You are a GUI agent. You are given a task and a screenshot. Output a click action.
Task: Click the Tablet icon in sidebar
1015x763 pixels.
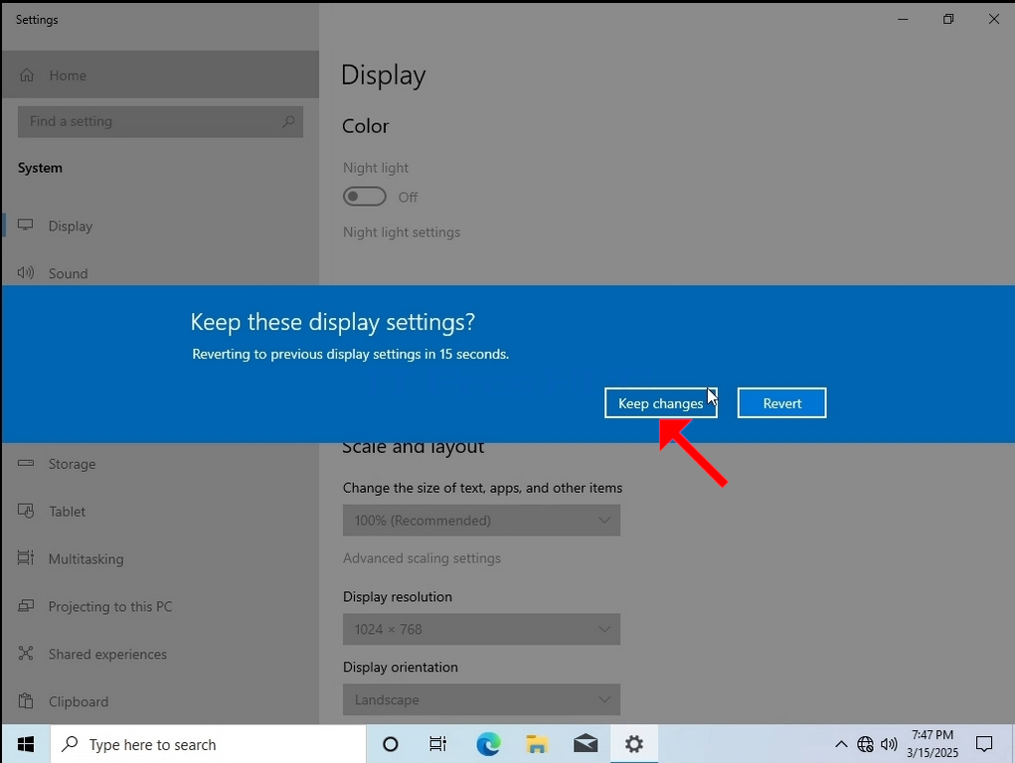click(25, 511)
